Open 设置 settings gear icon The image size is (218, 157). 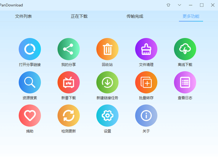107,115
